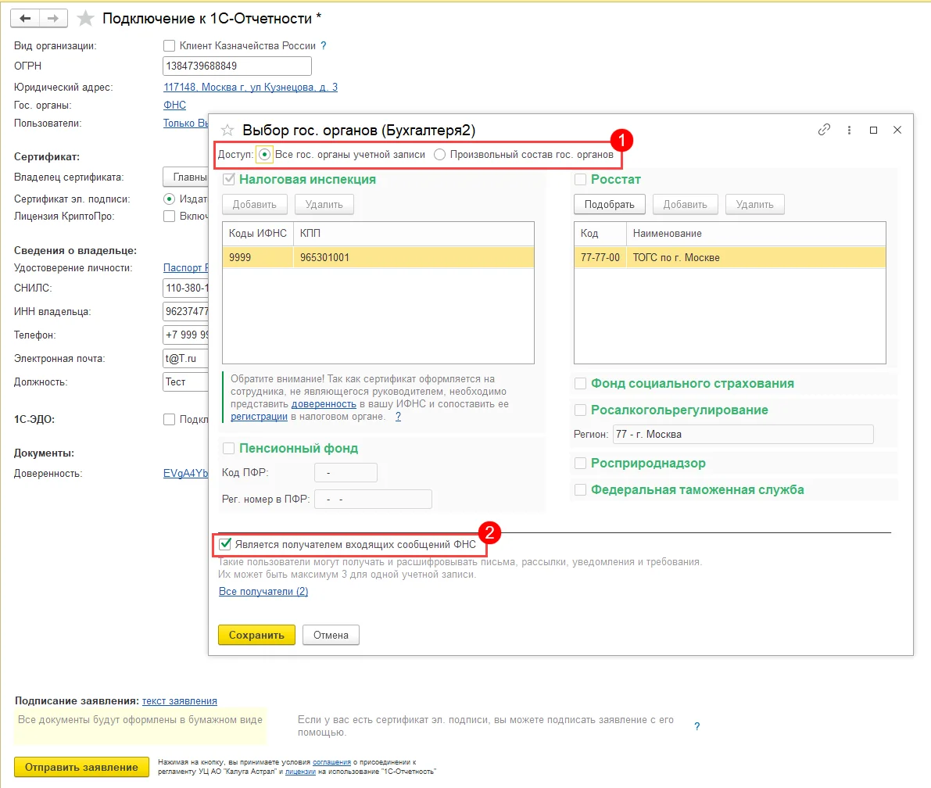931x788 pixels.
Task: Open legal address link 117148, Москва
Action: (251, 88)
